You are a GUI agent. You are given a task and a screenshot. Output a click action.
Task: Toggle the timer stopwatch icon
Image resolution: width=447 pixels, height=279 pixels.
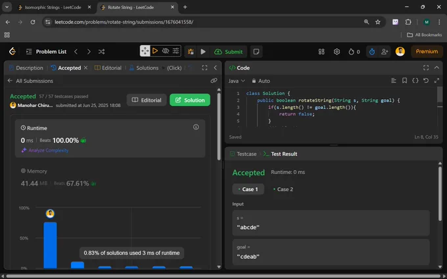point(372,51)
